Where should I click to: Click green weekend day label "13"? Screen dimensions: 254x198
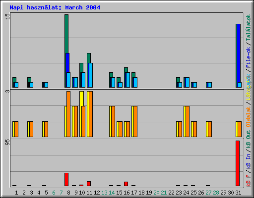[104, 193]
